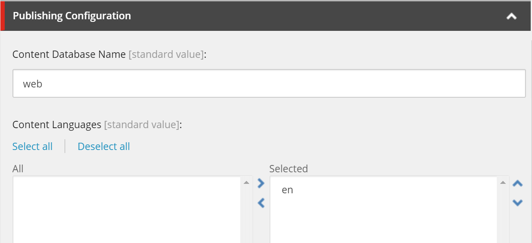Move language back to All with left arrow

tap(261, 202)
